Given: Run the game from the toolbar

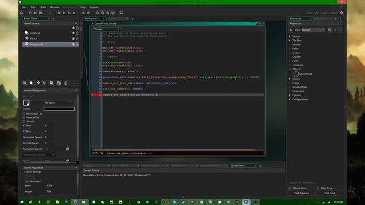Looking at the screenshot, I should [64, 13].
